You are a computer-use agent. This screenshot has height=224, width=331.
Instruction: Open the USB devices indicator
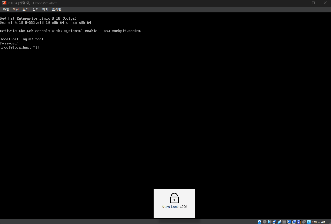pos(279,222)
